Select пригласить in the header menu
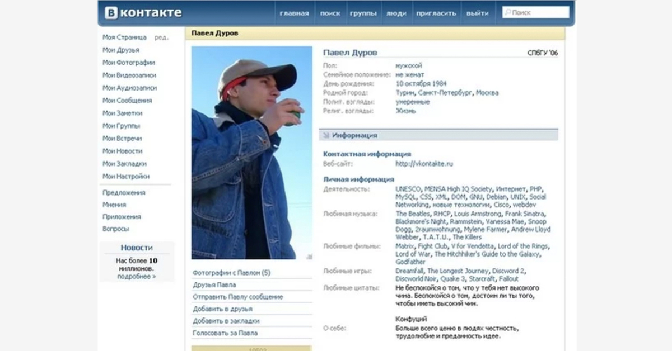Viewport: 672px width, 351px height. [436, 13]
